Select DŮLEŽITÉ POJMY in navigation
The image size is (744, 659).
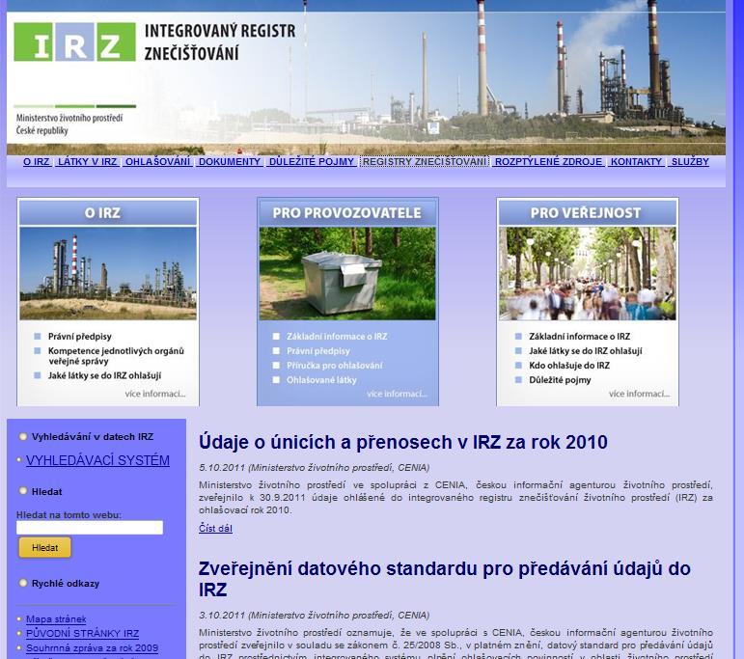[313, 161]
